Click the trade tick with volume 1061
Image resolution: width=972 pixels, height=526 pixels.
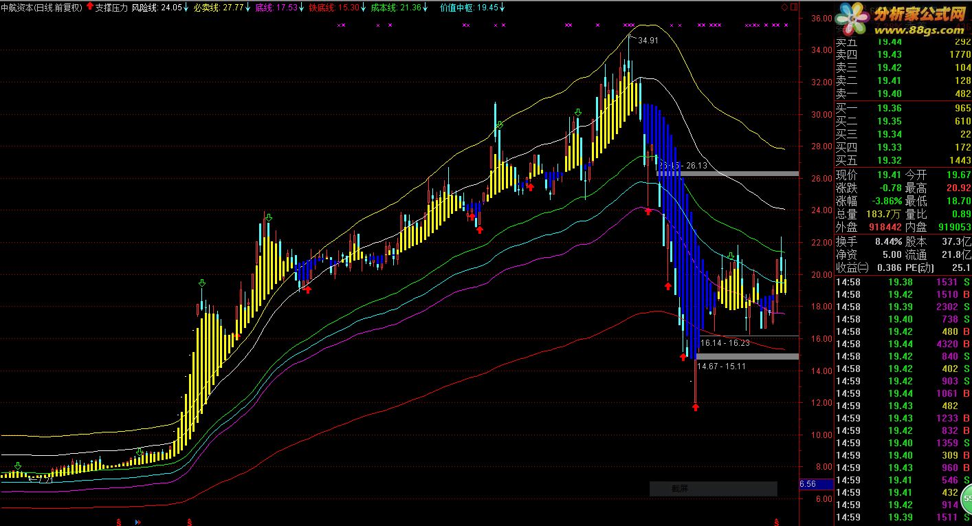(903, 393)
